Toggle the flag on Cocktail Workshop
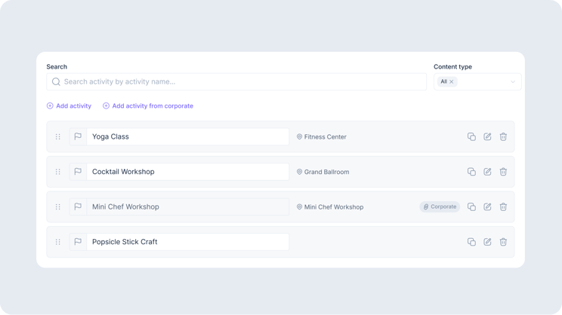 [78, 172]
